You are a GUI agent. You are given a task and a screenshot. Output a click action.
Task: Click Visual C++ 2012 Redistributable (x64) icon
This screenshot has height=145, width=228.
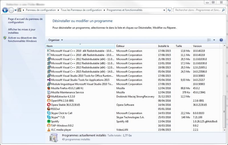(x=49, y=59)
